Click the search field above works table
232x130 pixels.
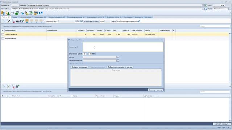(x=215, y=26)
